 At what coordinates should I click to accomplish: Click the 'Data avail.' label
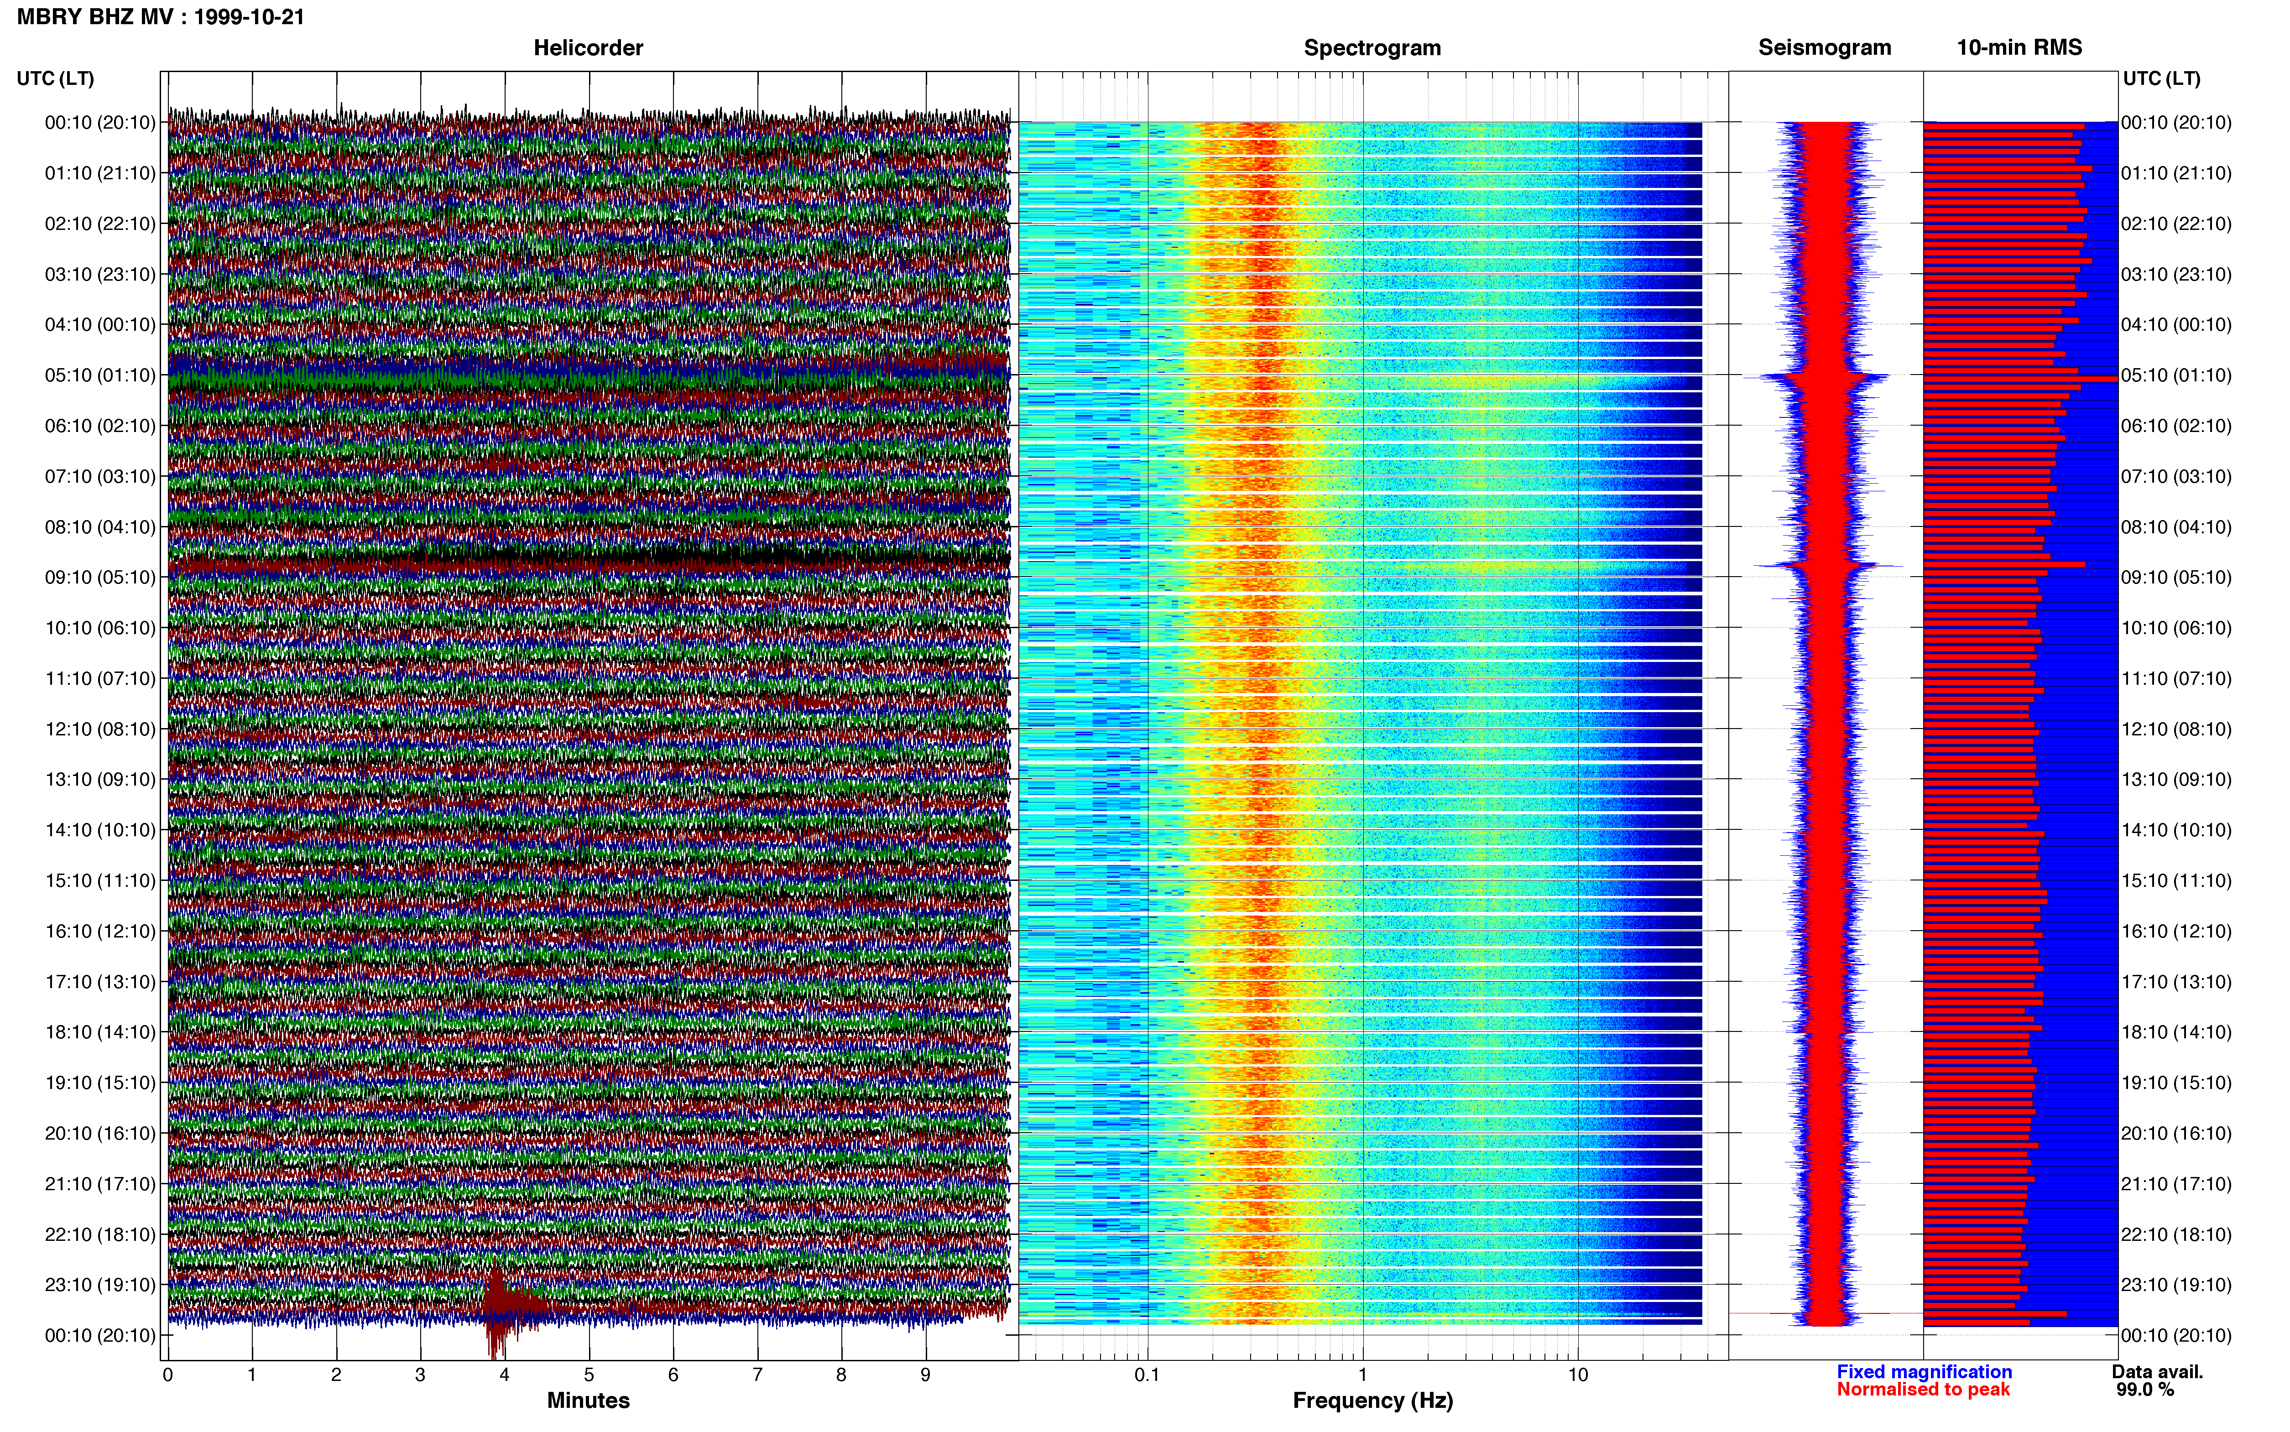pyautogui.click(x=2157, y=1371)
